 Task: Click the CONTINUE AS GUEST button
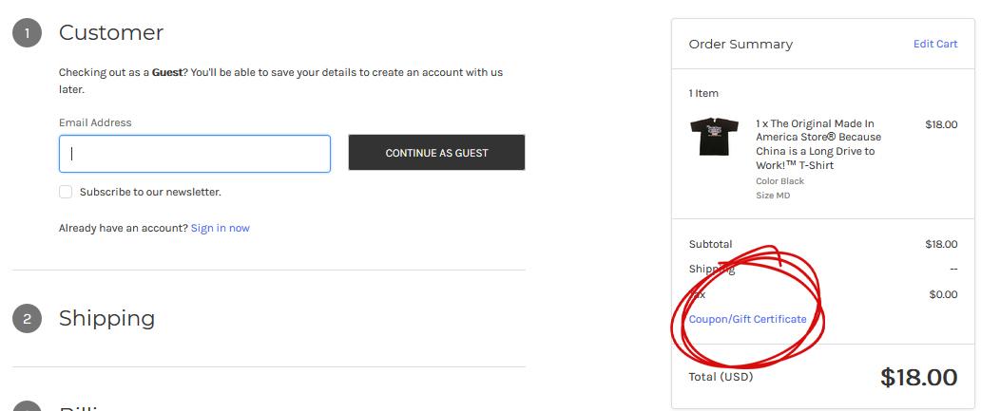(x=436, y=153)
